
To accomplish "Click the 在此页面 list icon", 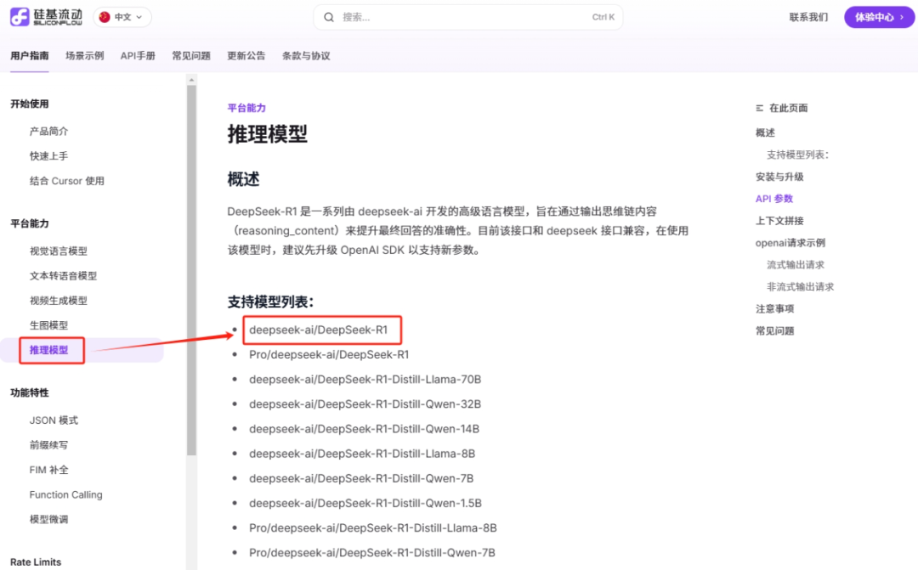I will pyautogui.click(x=759, y=108).
